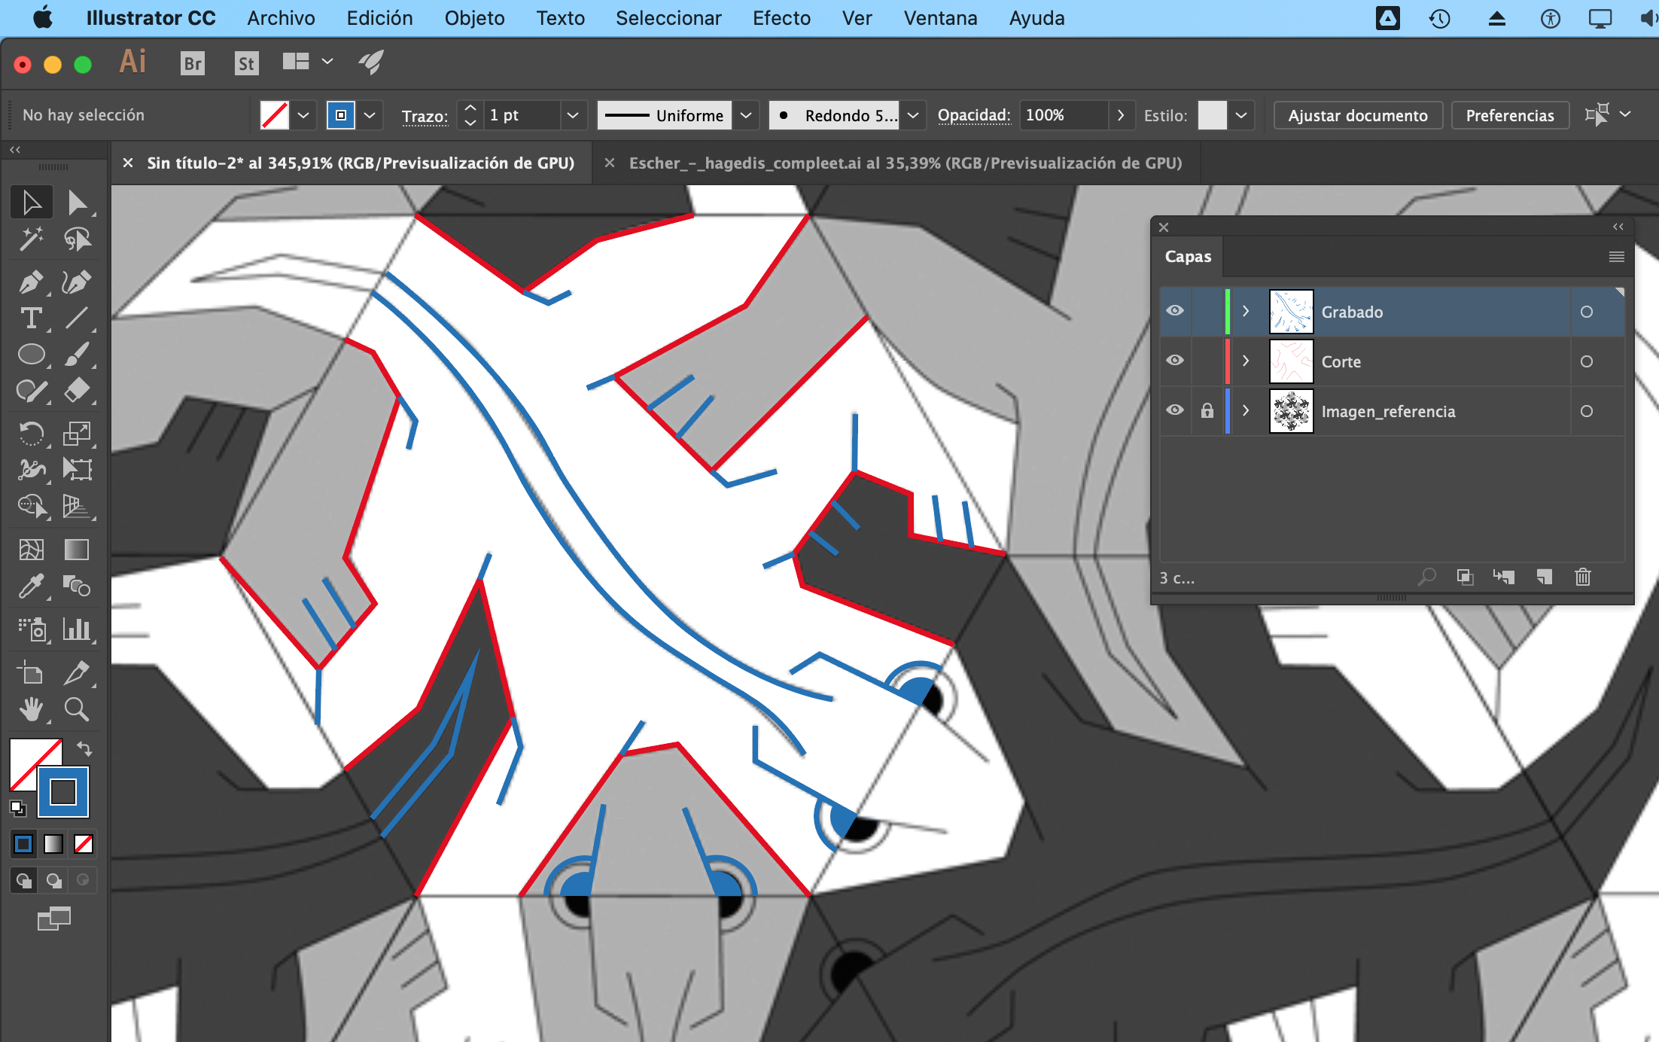Select the Direct Selection tool
Image resolution: width=1659 pixels, height=1042 pixels.
click(77, 203)
